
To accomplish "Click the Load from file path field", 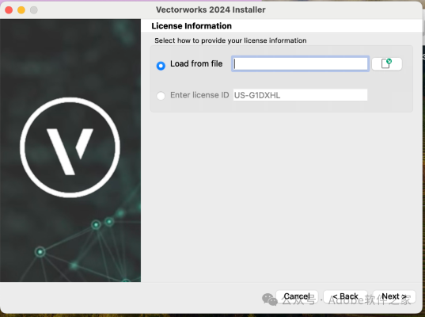I will point(300,64).
